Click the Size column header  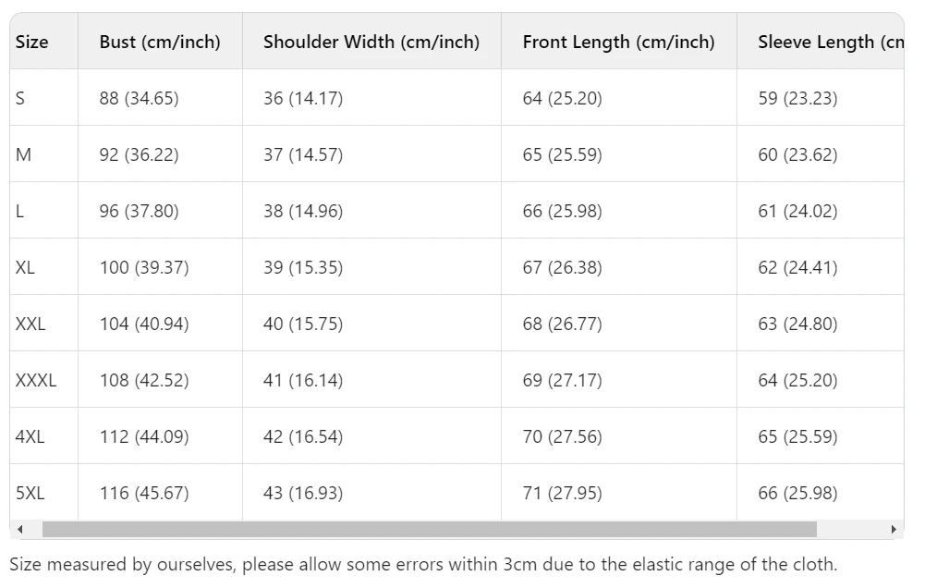pos(31,42)
